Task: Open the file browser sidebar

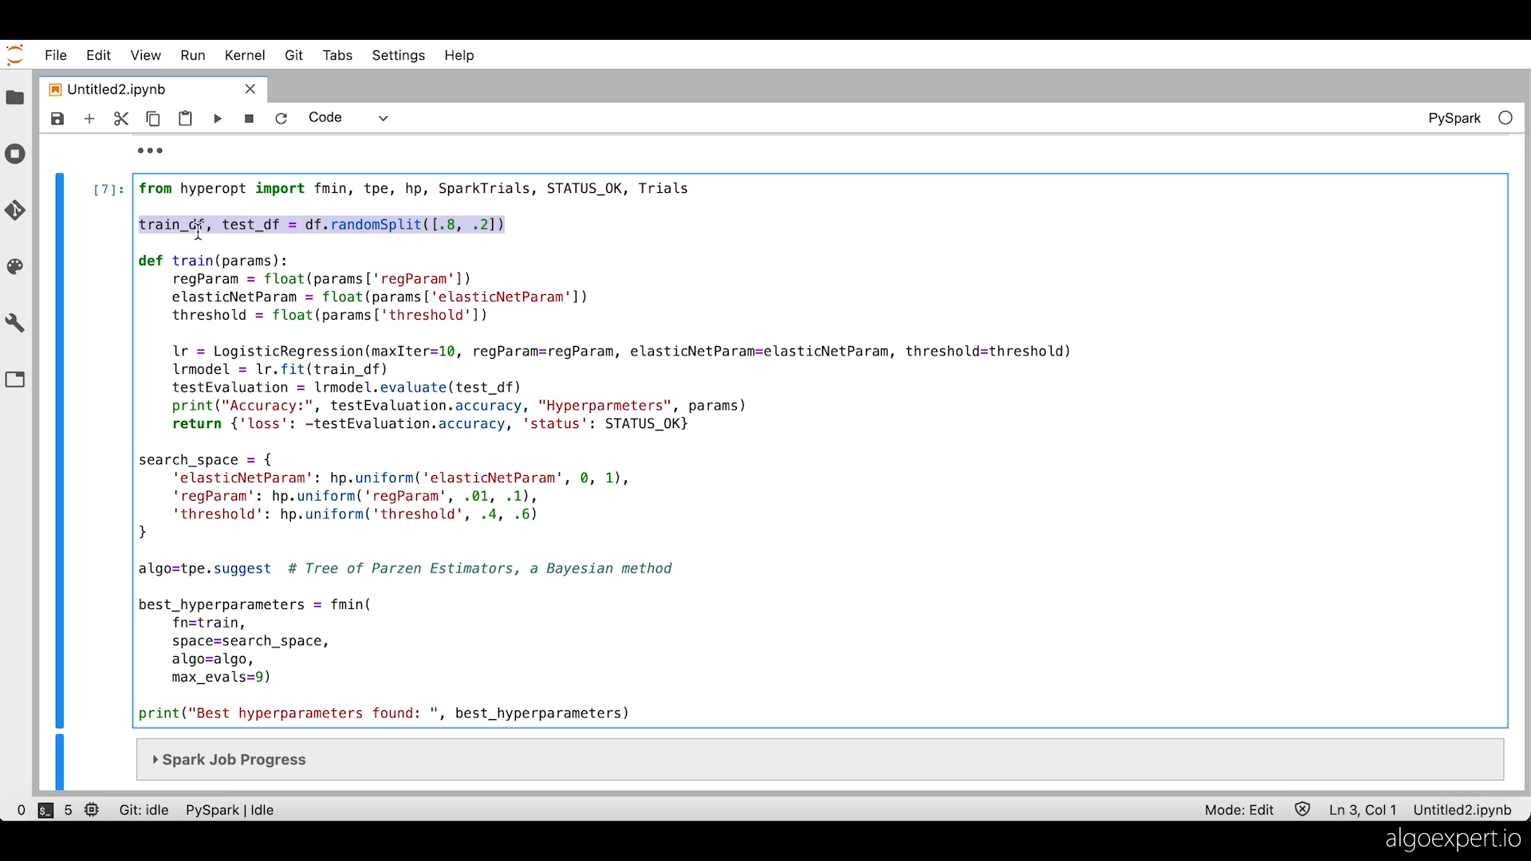Action: point(15,97)
